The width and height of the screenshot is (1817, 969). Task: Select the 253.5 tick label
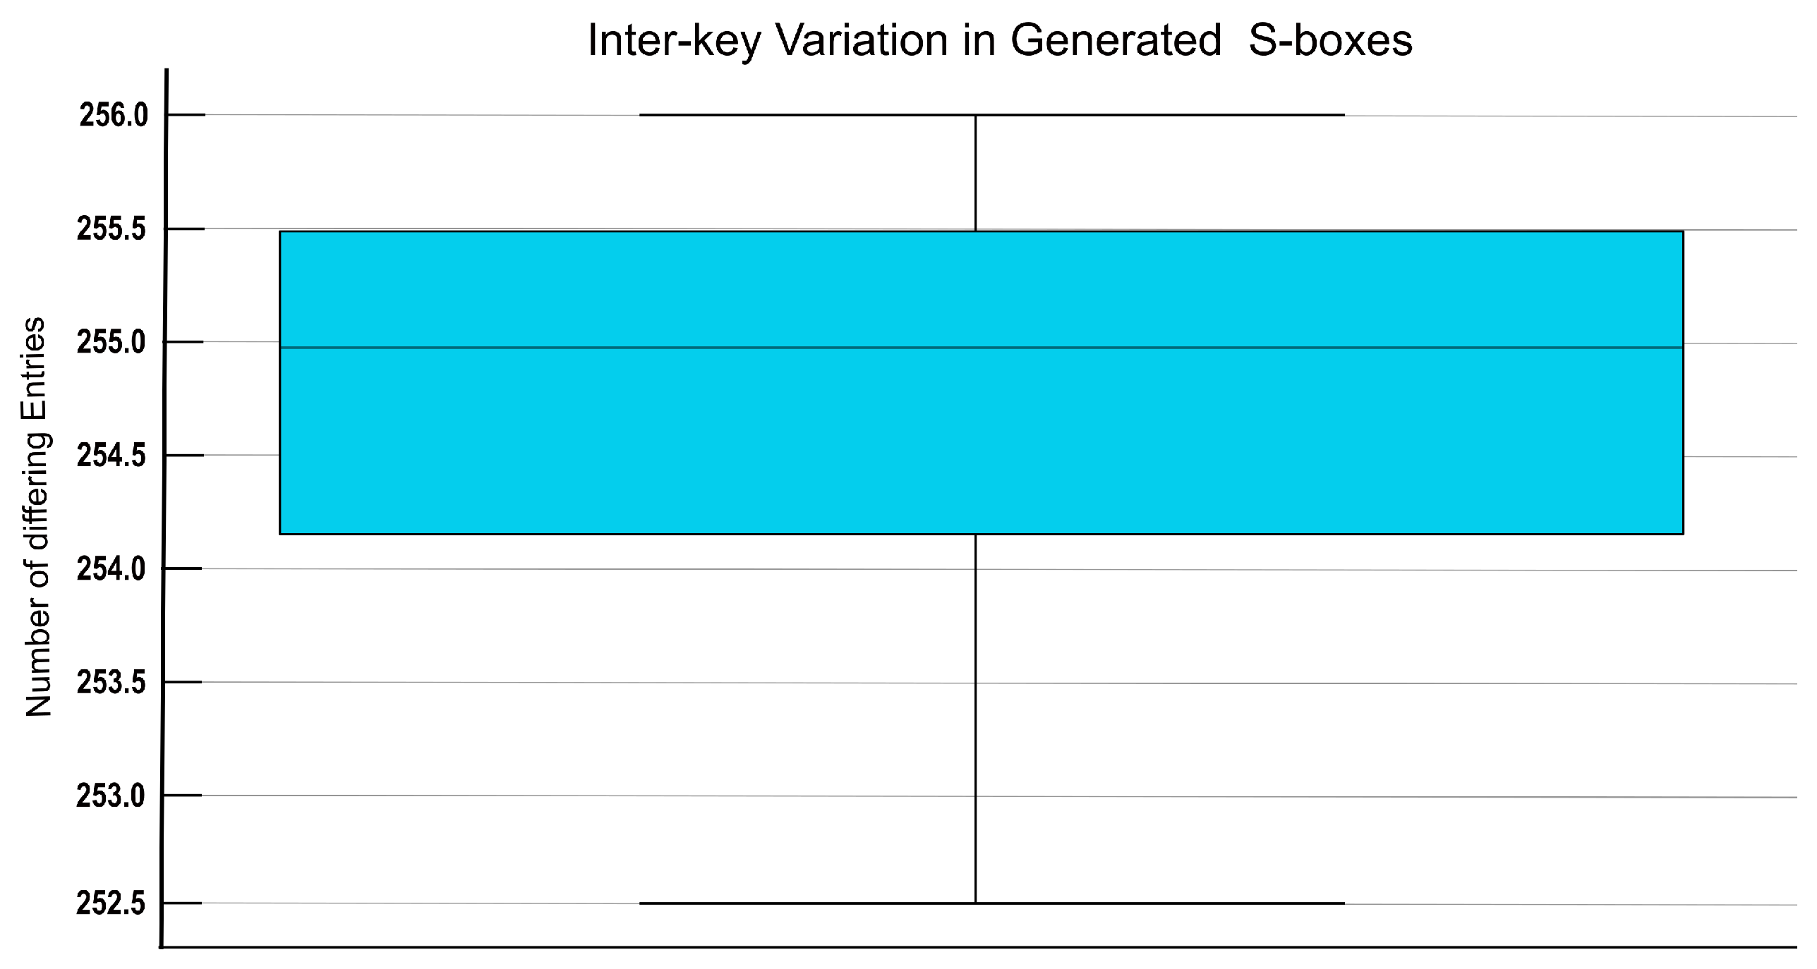coord(111,683)
